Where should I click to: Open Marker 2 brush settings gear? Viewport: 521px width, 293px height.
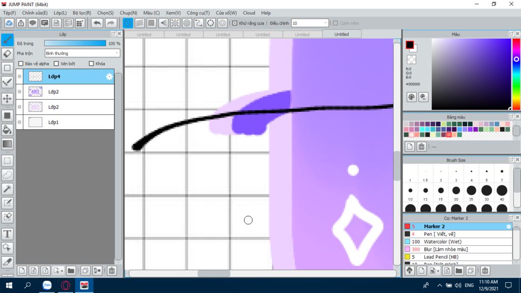[509, 226]
